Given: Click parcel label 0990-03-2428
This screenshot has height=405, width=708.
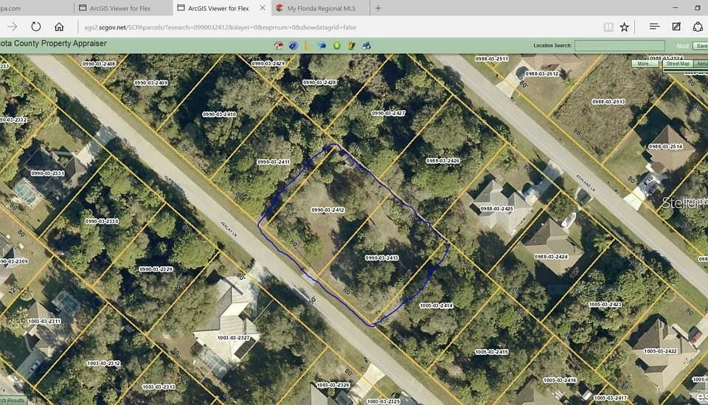Looking at the screenshot, I should tap(319, 83).
